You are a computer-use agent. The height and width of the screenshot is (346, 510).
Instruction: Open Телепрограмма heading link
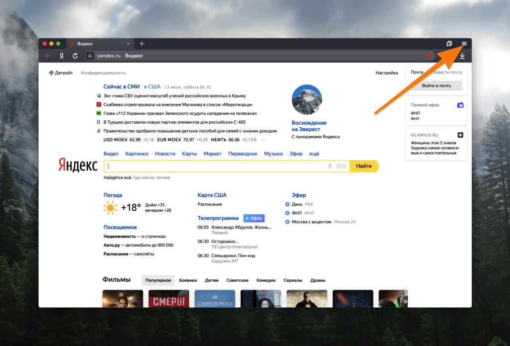click(x=218, y=218)
